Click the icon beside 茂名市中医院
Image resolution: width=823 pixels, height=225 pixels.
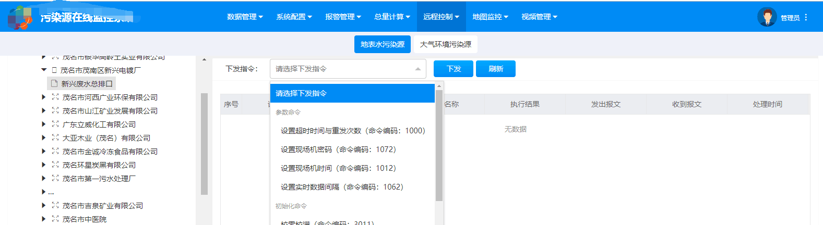[x=55, y=219]
